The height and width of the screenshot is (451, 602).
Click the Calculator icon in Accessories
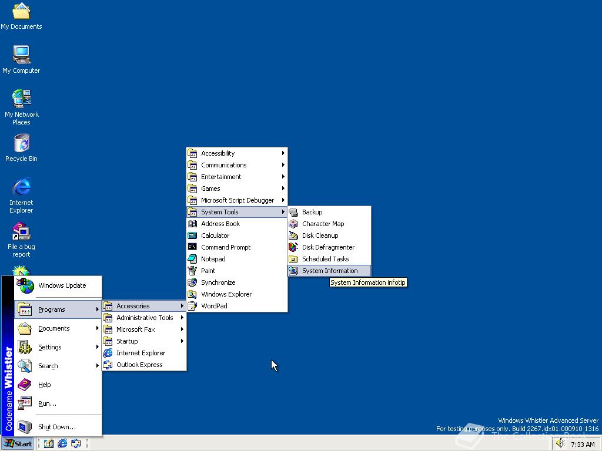coord(192,235)
